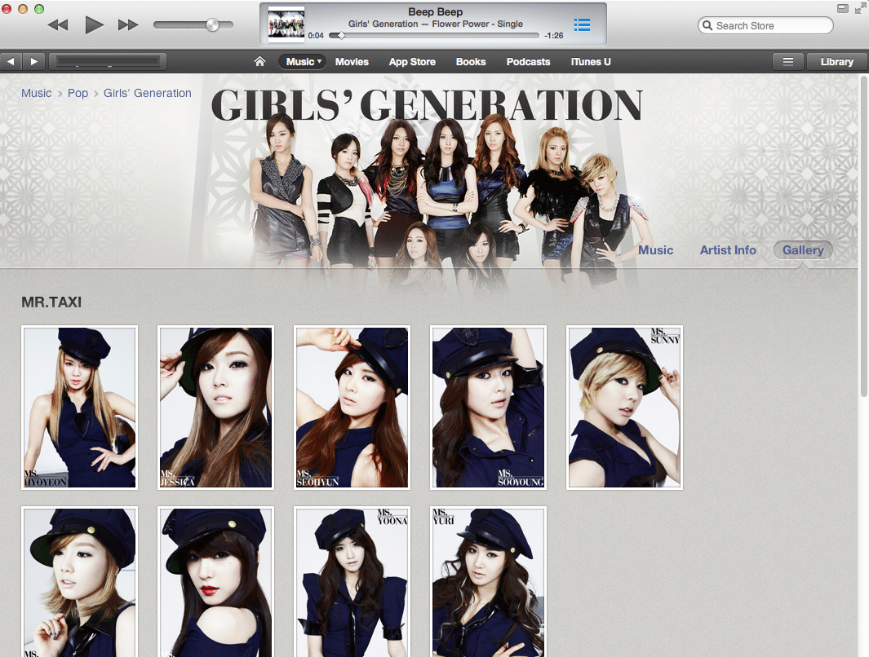Open the Ms. Hyoyeon gallery photo

(80, 408)
